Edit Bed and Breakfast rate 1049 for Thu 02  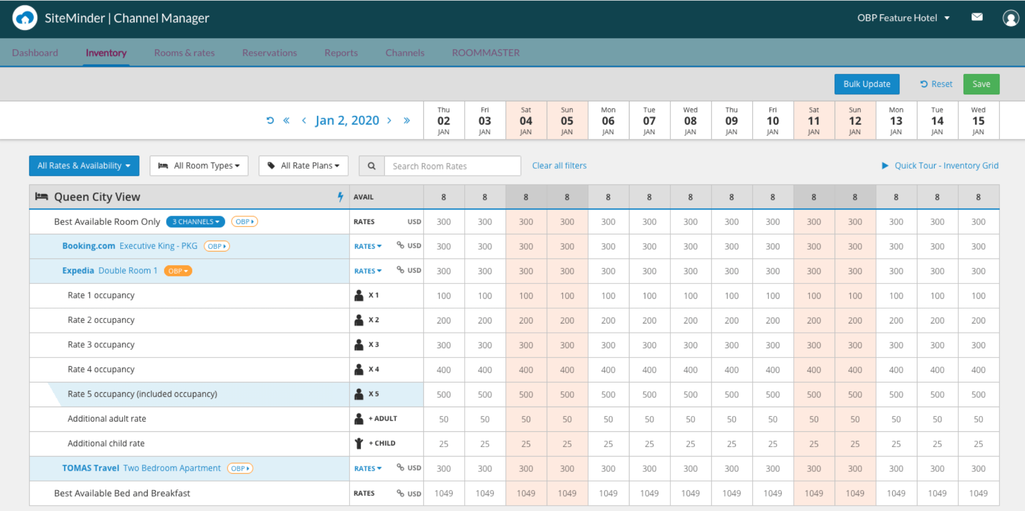(444, 493)
